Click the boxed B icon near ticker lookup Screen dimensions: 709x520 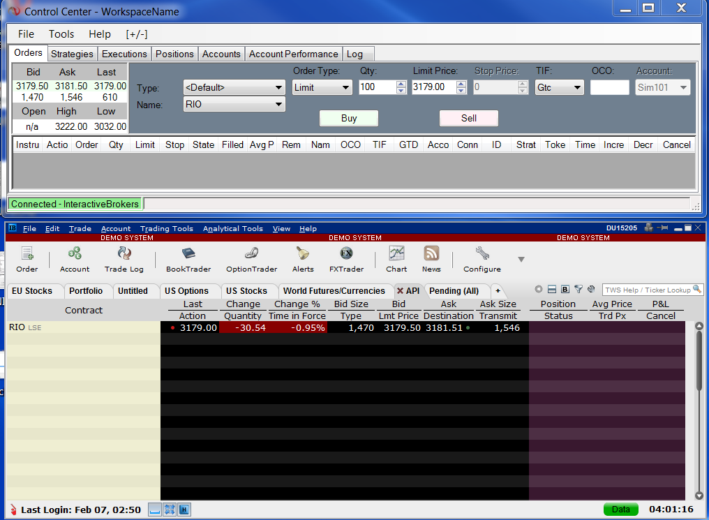tap(565, 290)
